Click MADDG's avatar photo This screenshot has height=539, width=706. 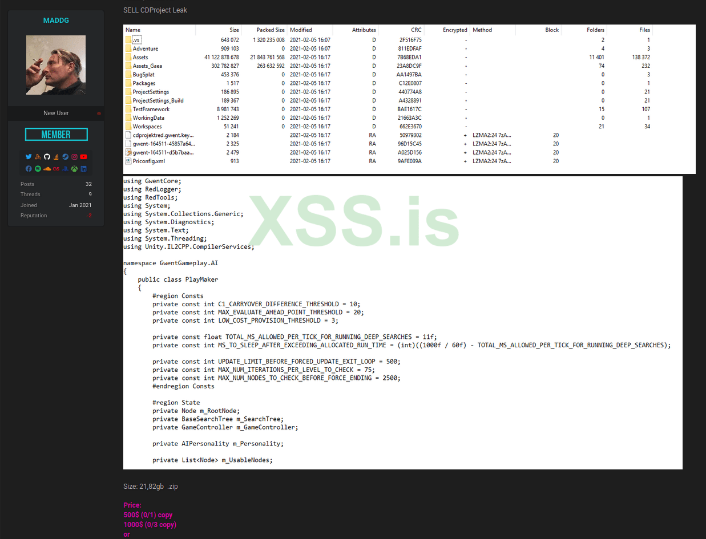[55, 64]
